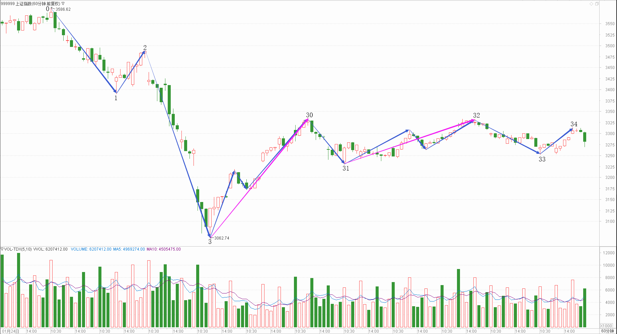The width and height of the screenshot is (617, 334).
Task: Open the 60分钟 period selector
Action: tap(607, 331)
